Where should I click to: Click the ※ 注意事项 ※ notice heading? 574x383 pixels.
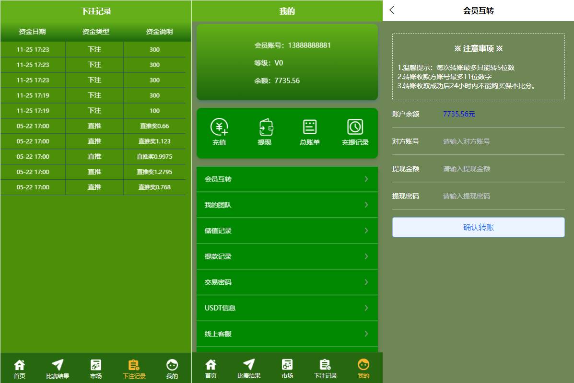tap(479, 48)
